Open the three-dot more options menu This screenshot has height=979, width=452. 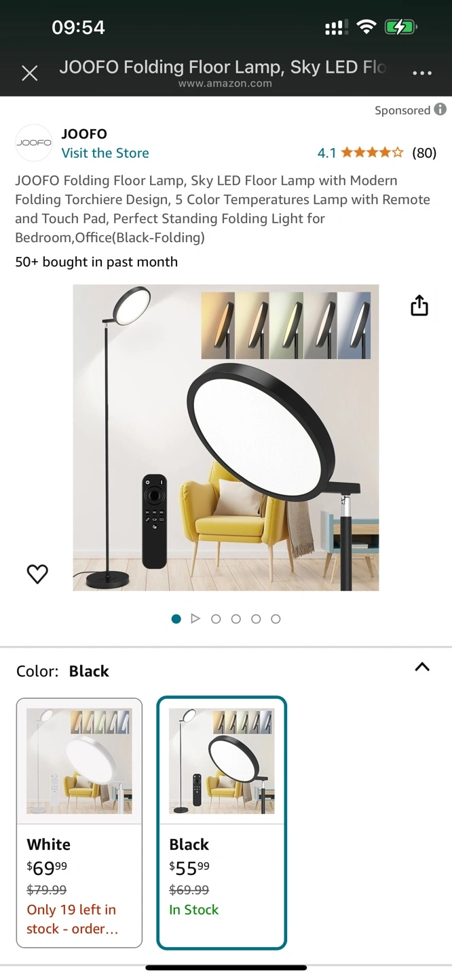click(x=422, y=73)
